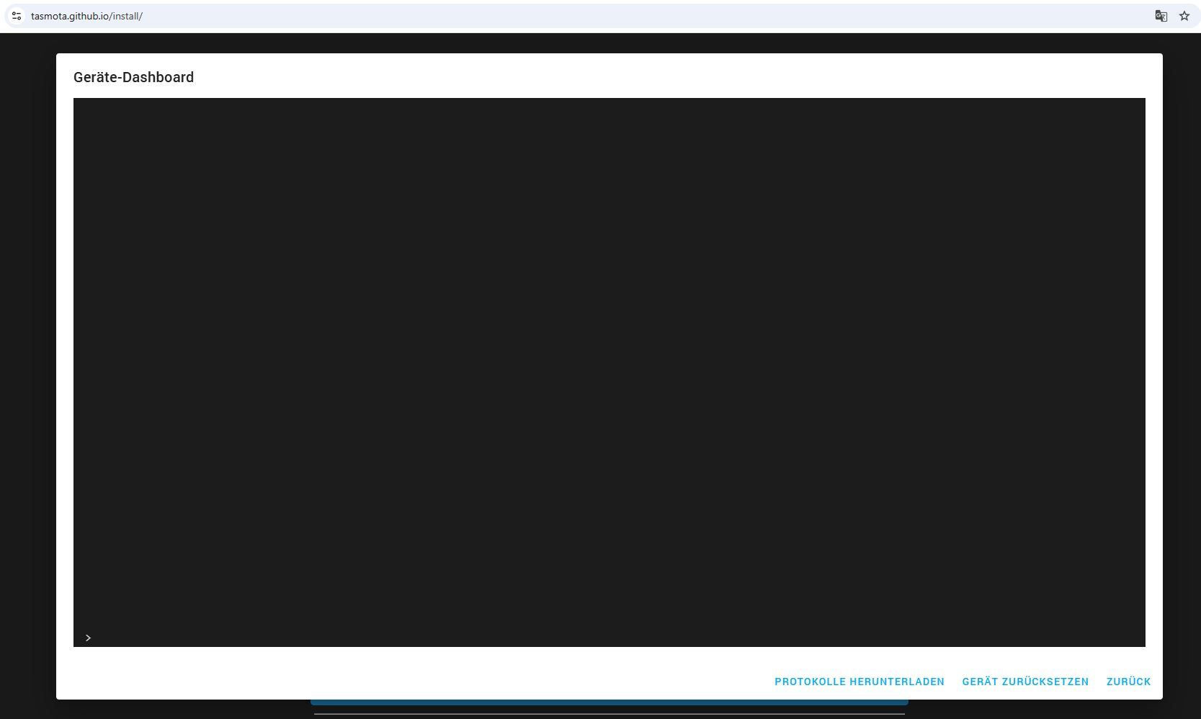Open site information icon in address bar

pos(17,16)
